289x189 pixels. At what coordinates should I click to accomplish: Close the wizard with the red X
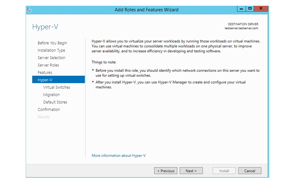point(261,9)
